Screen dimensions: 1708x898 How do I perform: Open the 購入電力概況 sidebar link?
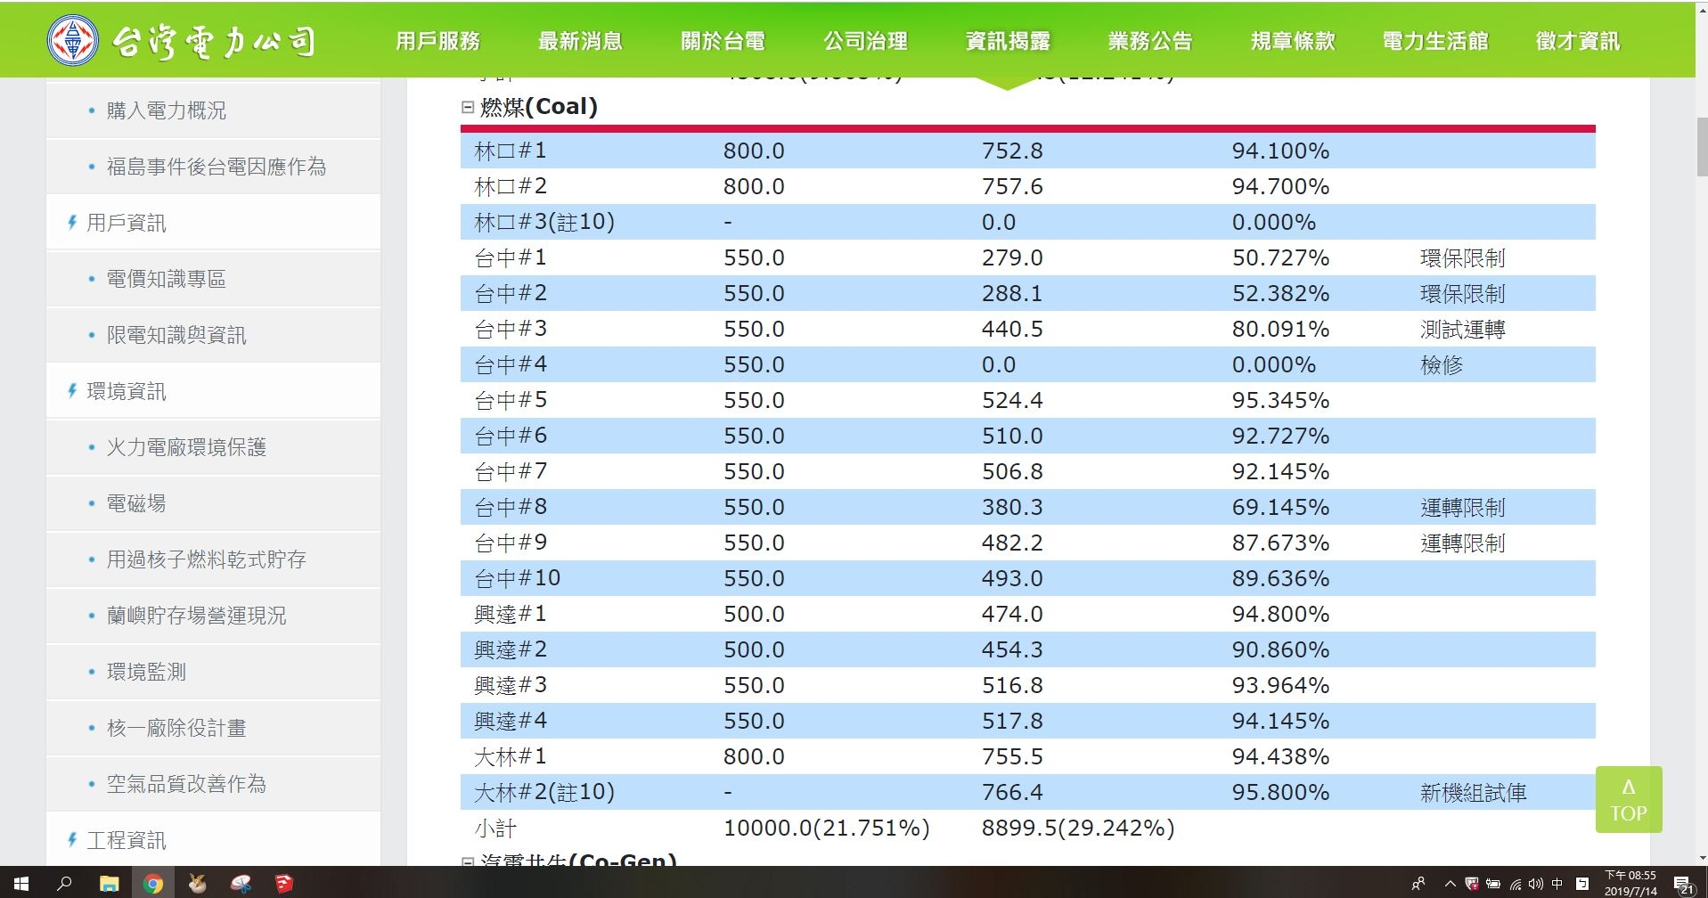tap(166, 110)
